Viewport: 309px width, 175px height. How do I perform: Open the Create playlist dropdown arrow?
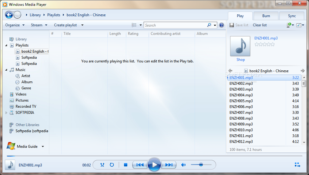[x=82, y=25]
